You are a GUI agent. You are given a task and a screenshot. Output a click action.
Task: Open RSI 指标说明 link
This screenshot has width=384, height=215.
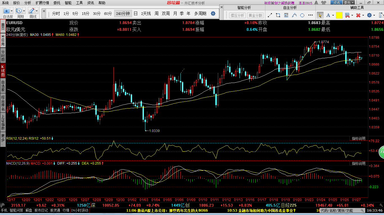coord(359,138)
